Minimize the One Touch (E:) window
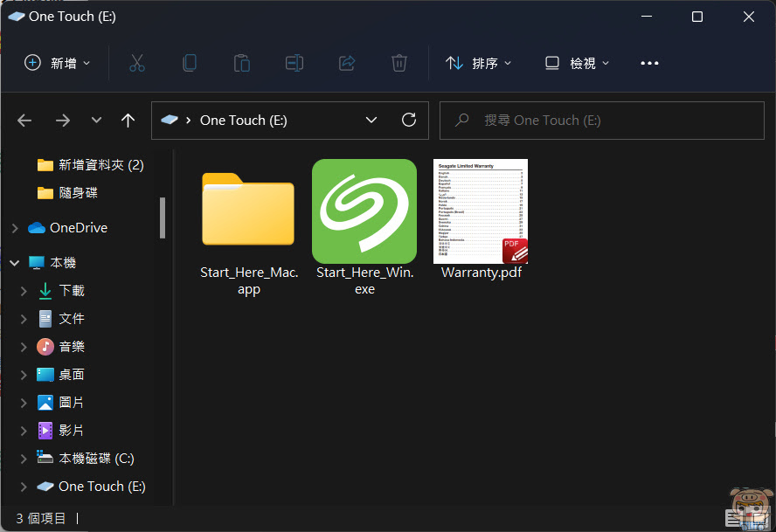776x532 pixels. tap(647, 17)
